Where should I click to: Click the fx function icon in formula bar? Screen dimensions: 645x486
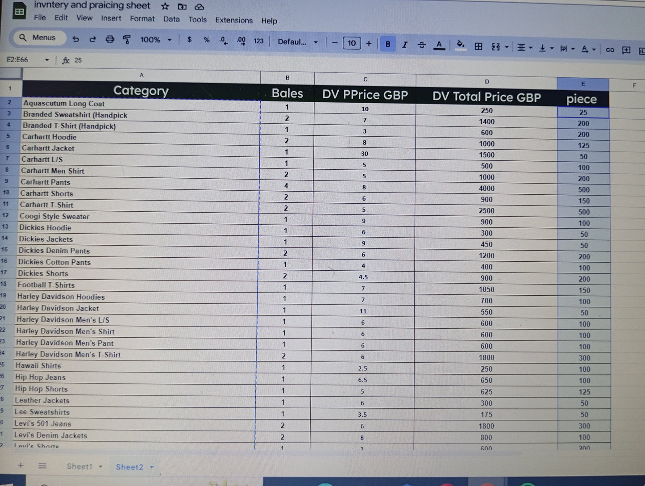pyautogui.click(x=66, y=60)
